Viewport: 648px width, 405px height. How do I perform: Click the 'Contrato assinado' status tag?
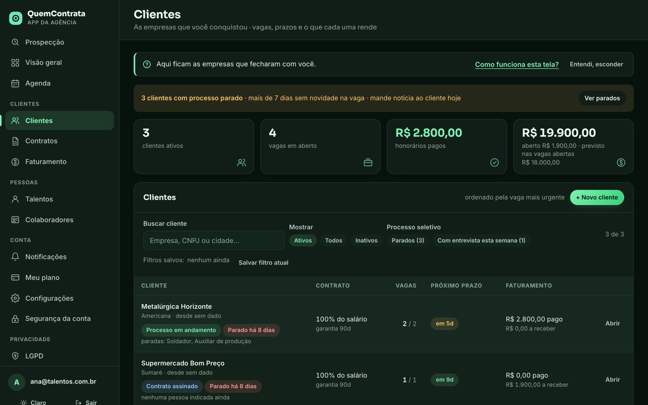click(172, 386)
